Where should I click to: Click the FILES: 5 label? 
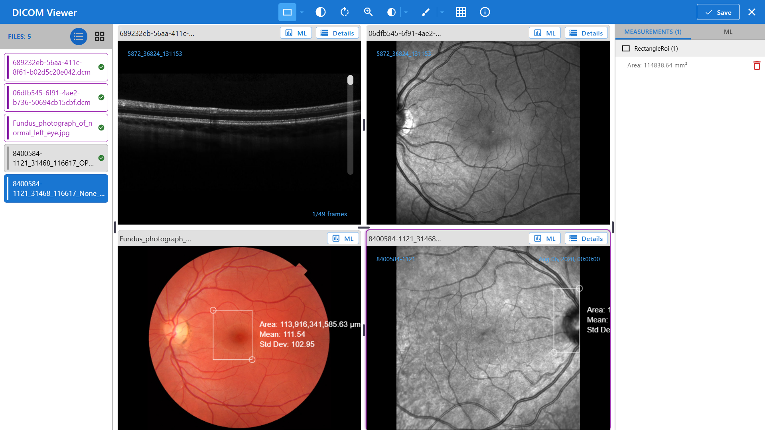coord(20,37)
